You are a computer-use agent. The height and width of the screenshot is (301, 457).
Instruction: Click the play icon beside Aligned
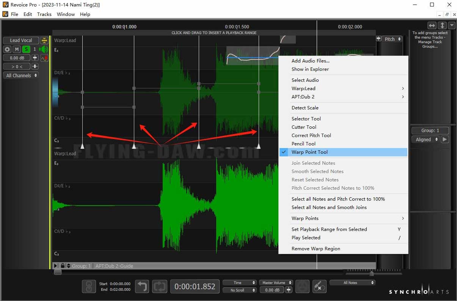[445, 139]
